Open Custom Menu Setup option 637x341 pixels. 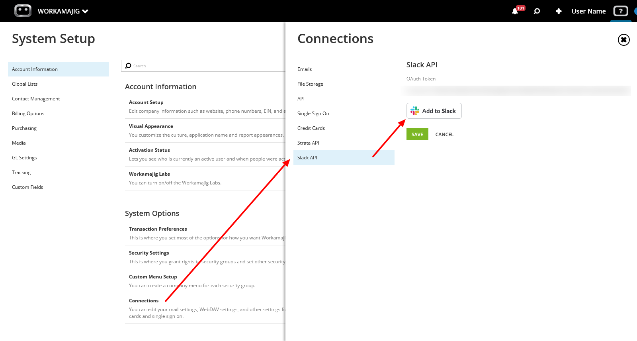click(x=205, y=281)
